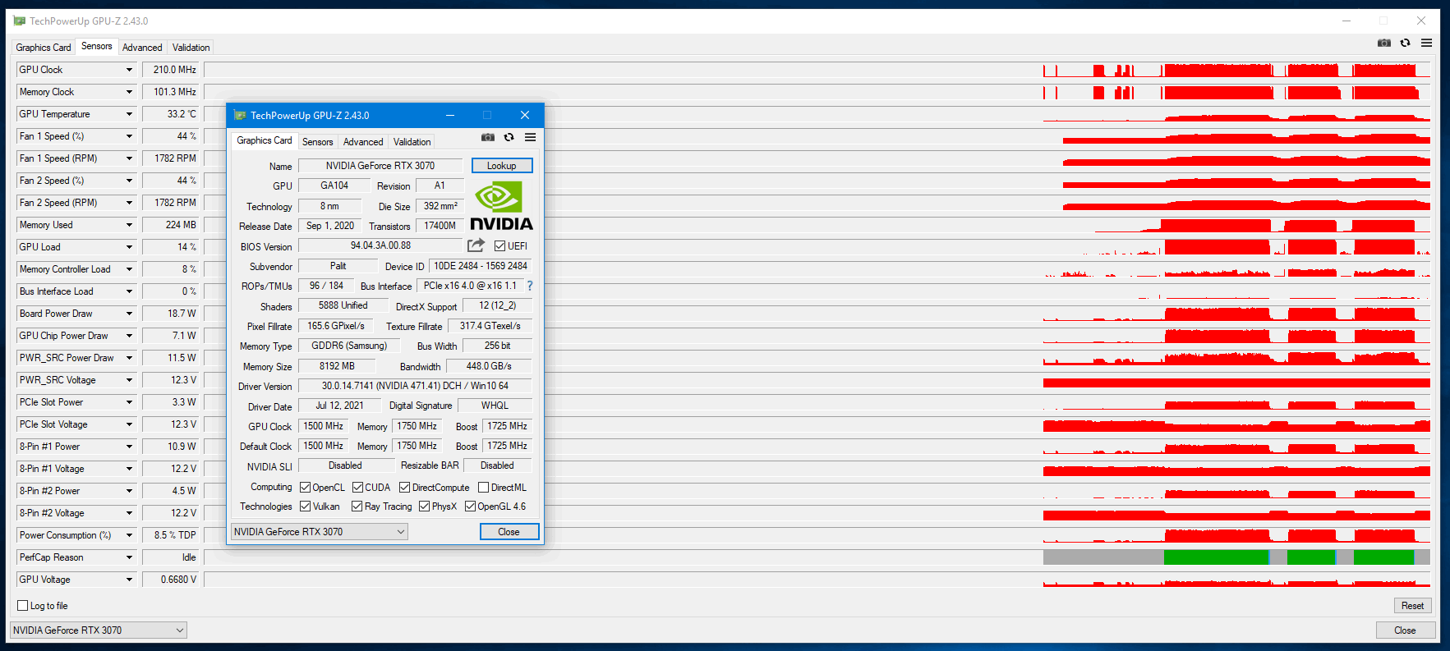Open the Memory Clock sensor dropdown arrow
This screenshot has height=651, width=1450.
pyautogui.click(x=129, y=92)
